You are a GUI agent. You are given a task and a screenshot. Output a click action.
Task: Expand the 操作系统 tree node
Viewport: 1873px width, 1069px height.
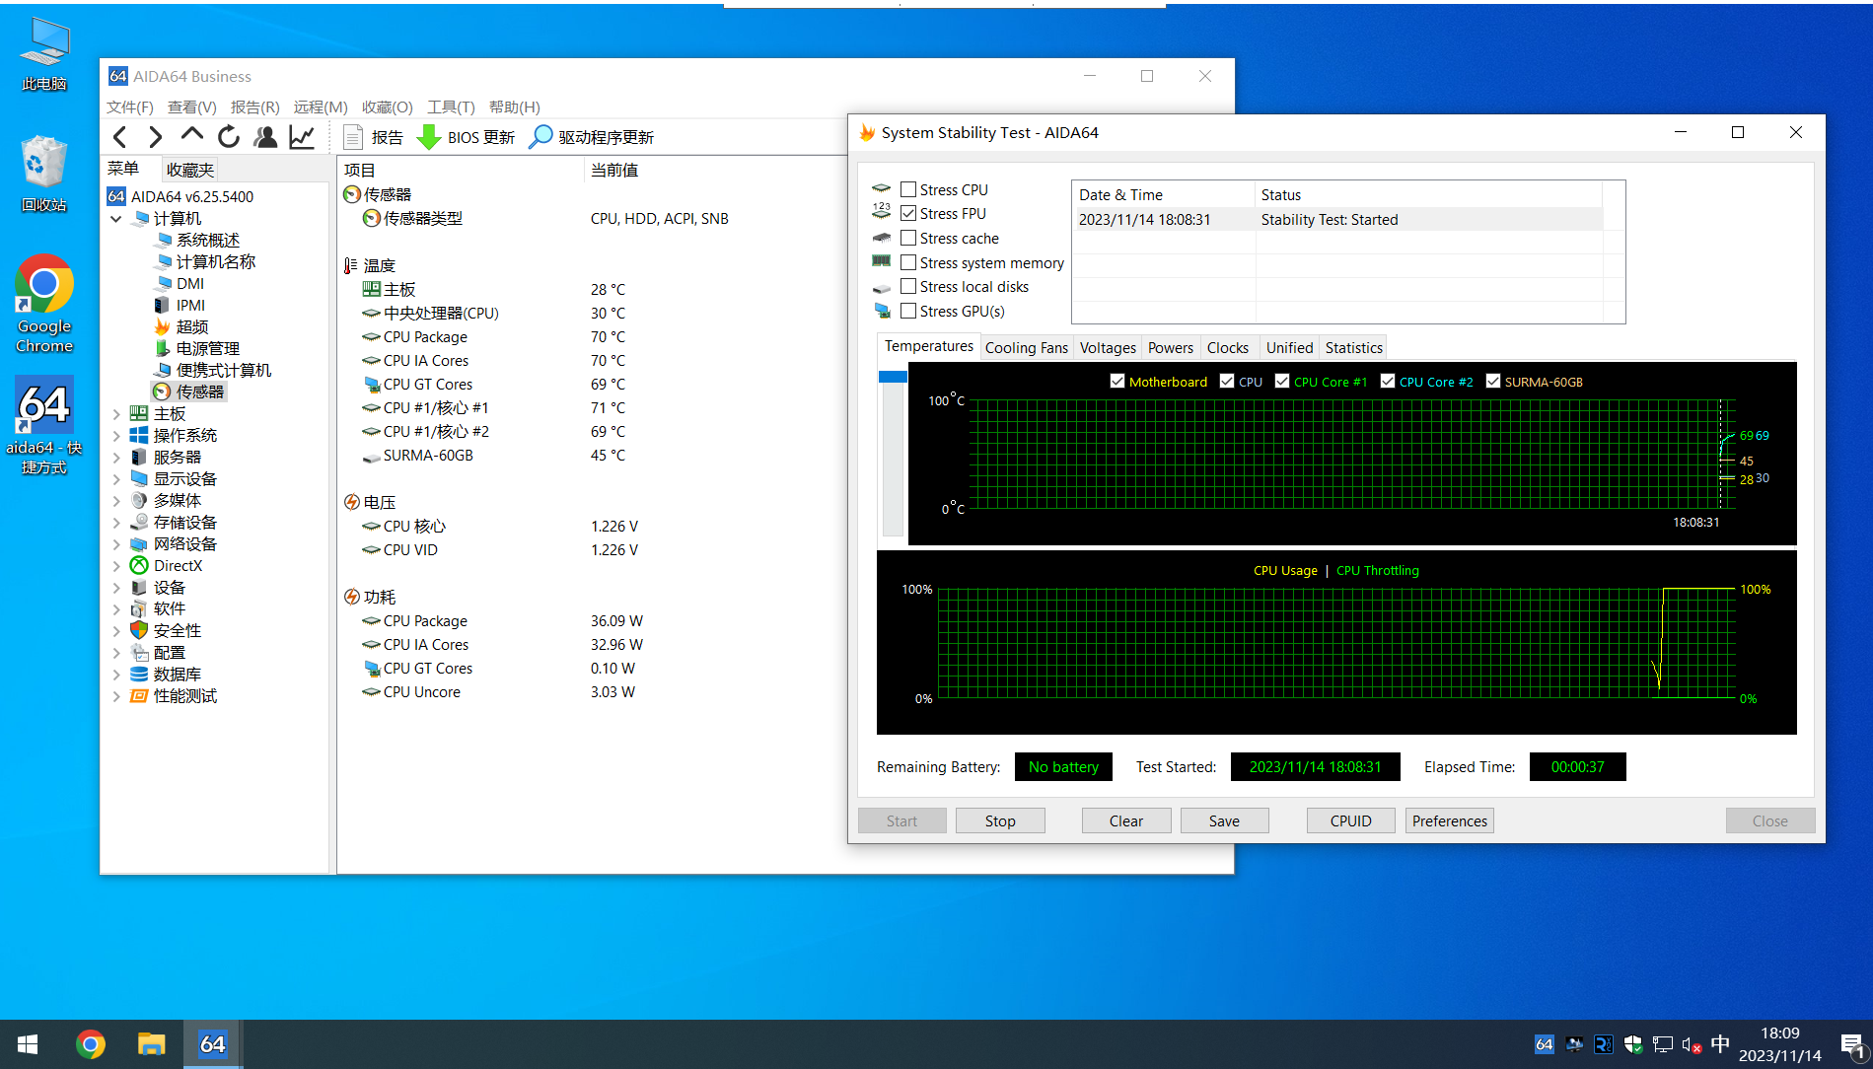(x=116, y=435)
